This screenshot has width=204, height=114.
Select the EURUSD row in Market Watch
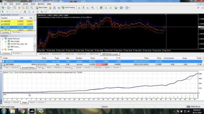point(17,24)
